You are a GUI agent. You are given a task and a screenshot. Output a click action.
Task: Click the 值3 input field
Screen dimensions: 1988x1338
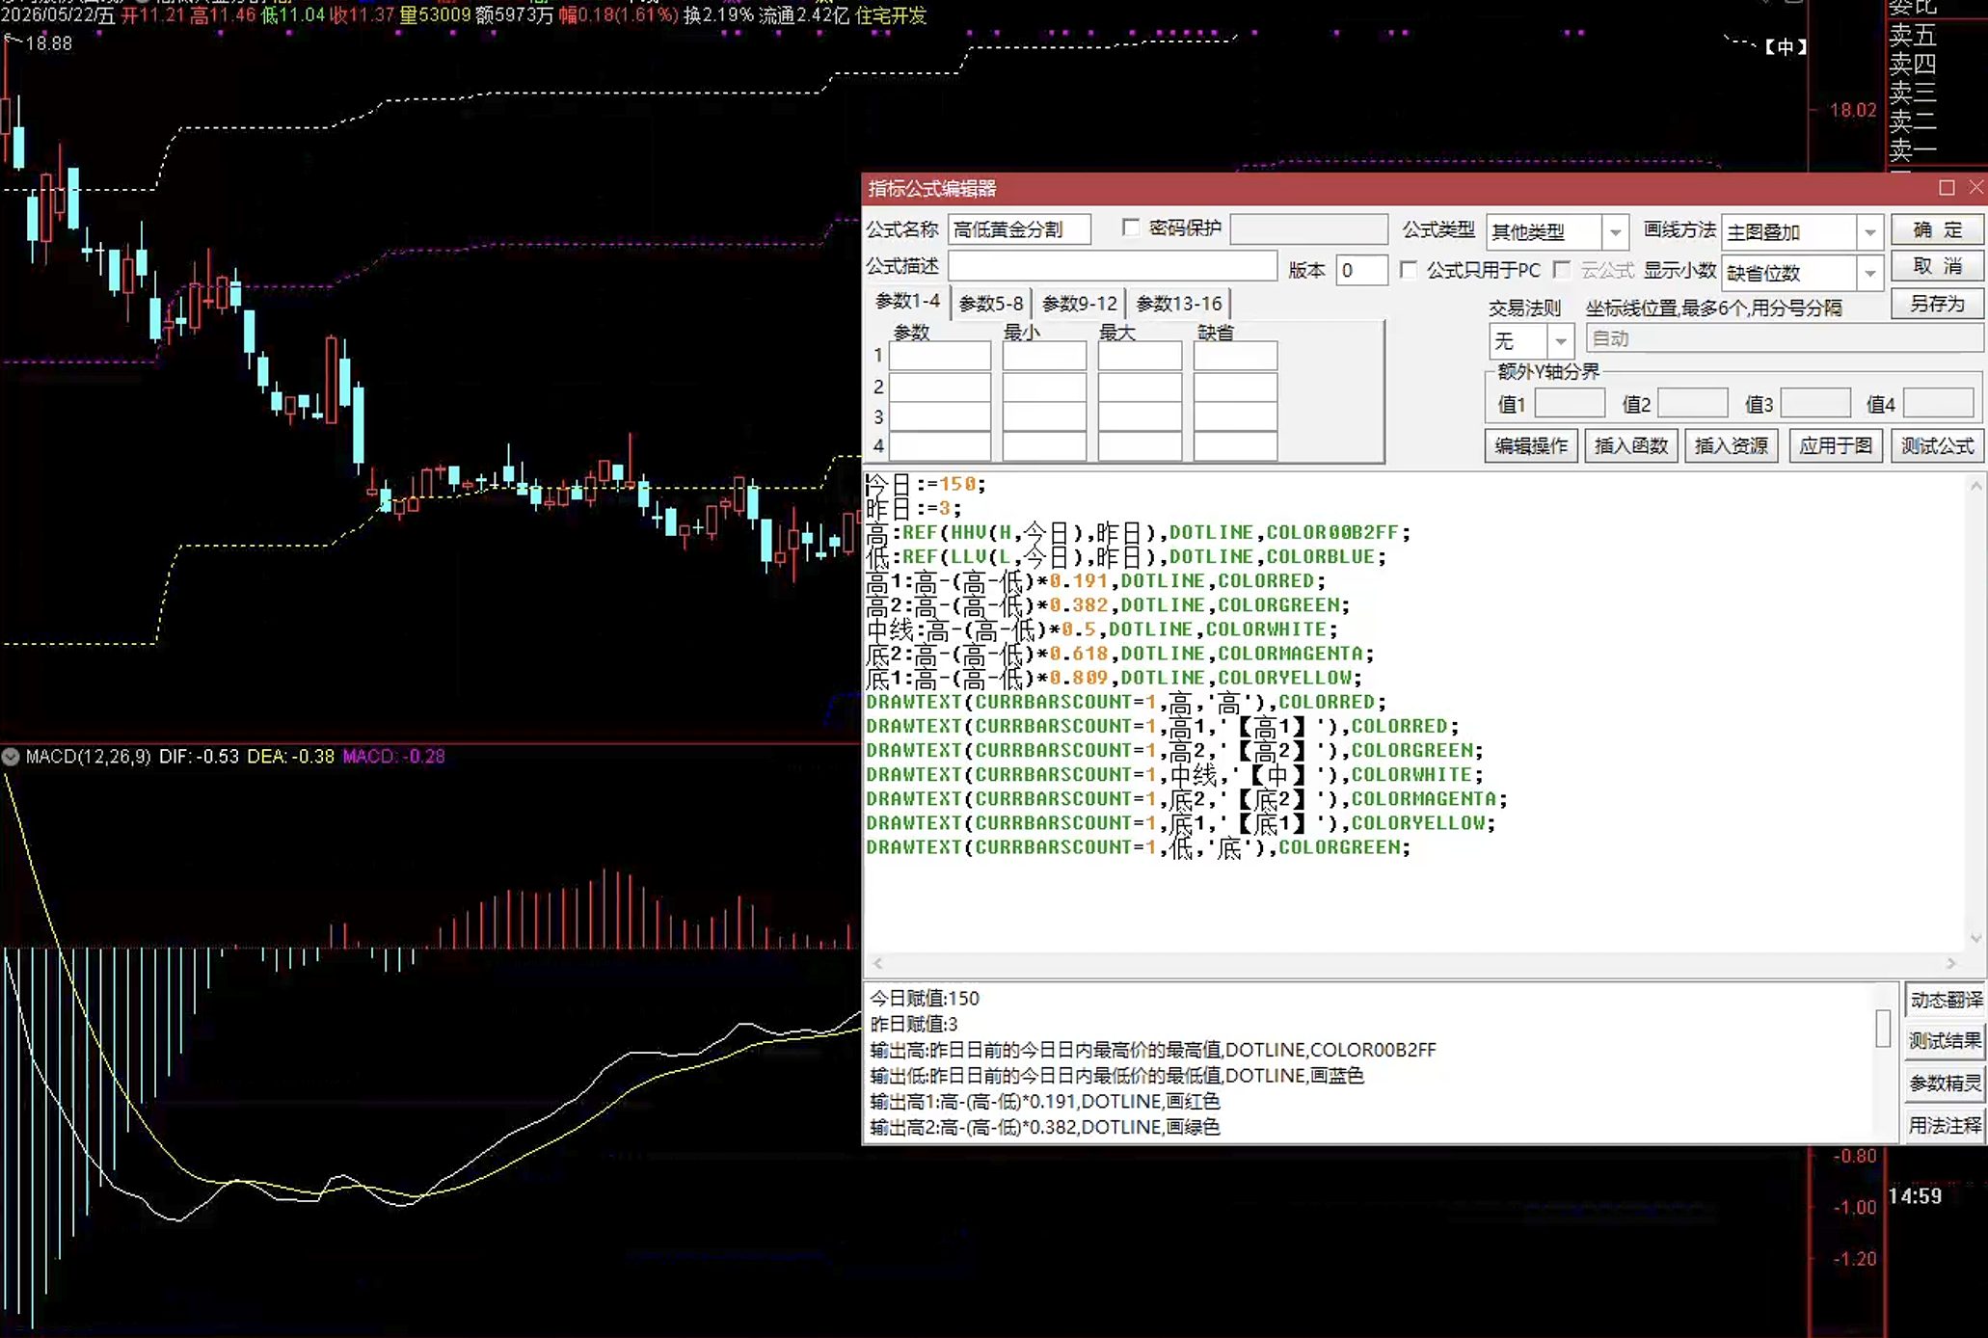point(1816,404)
